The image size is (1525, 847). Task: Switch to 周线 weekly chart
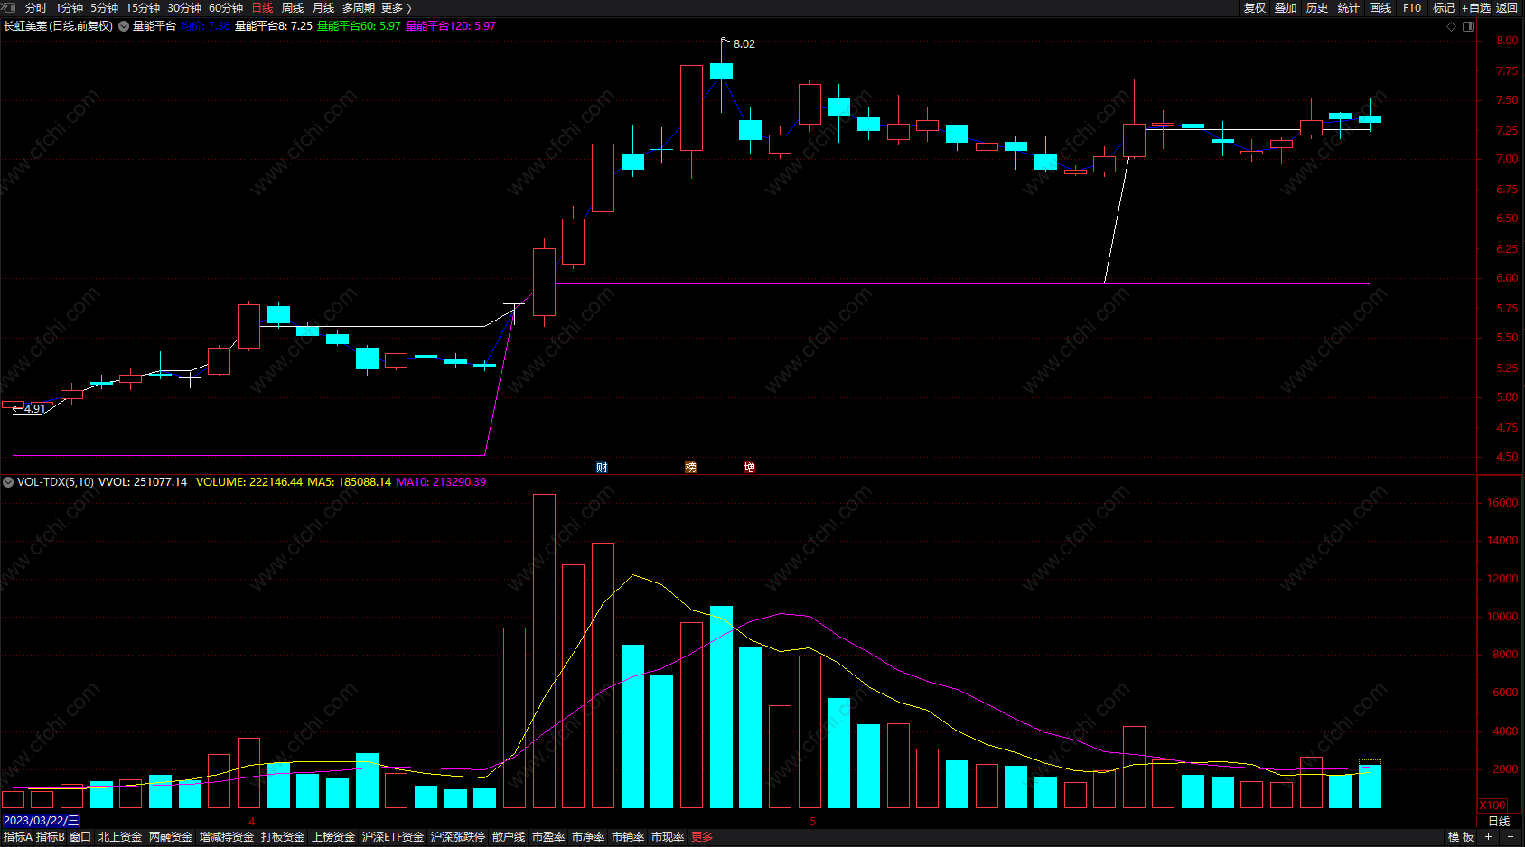click(293, 8)
